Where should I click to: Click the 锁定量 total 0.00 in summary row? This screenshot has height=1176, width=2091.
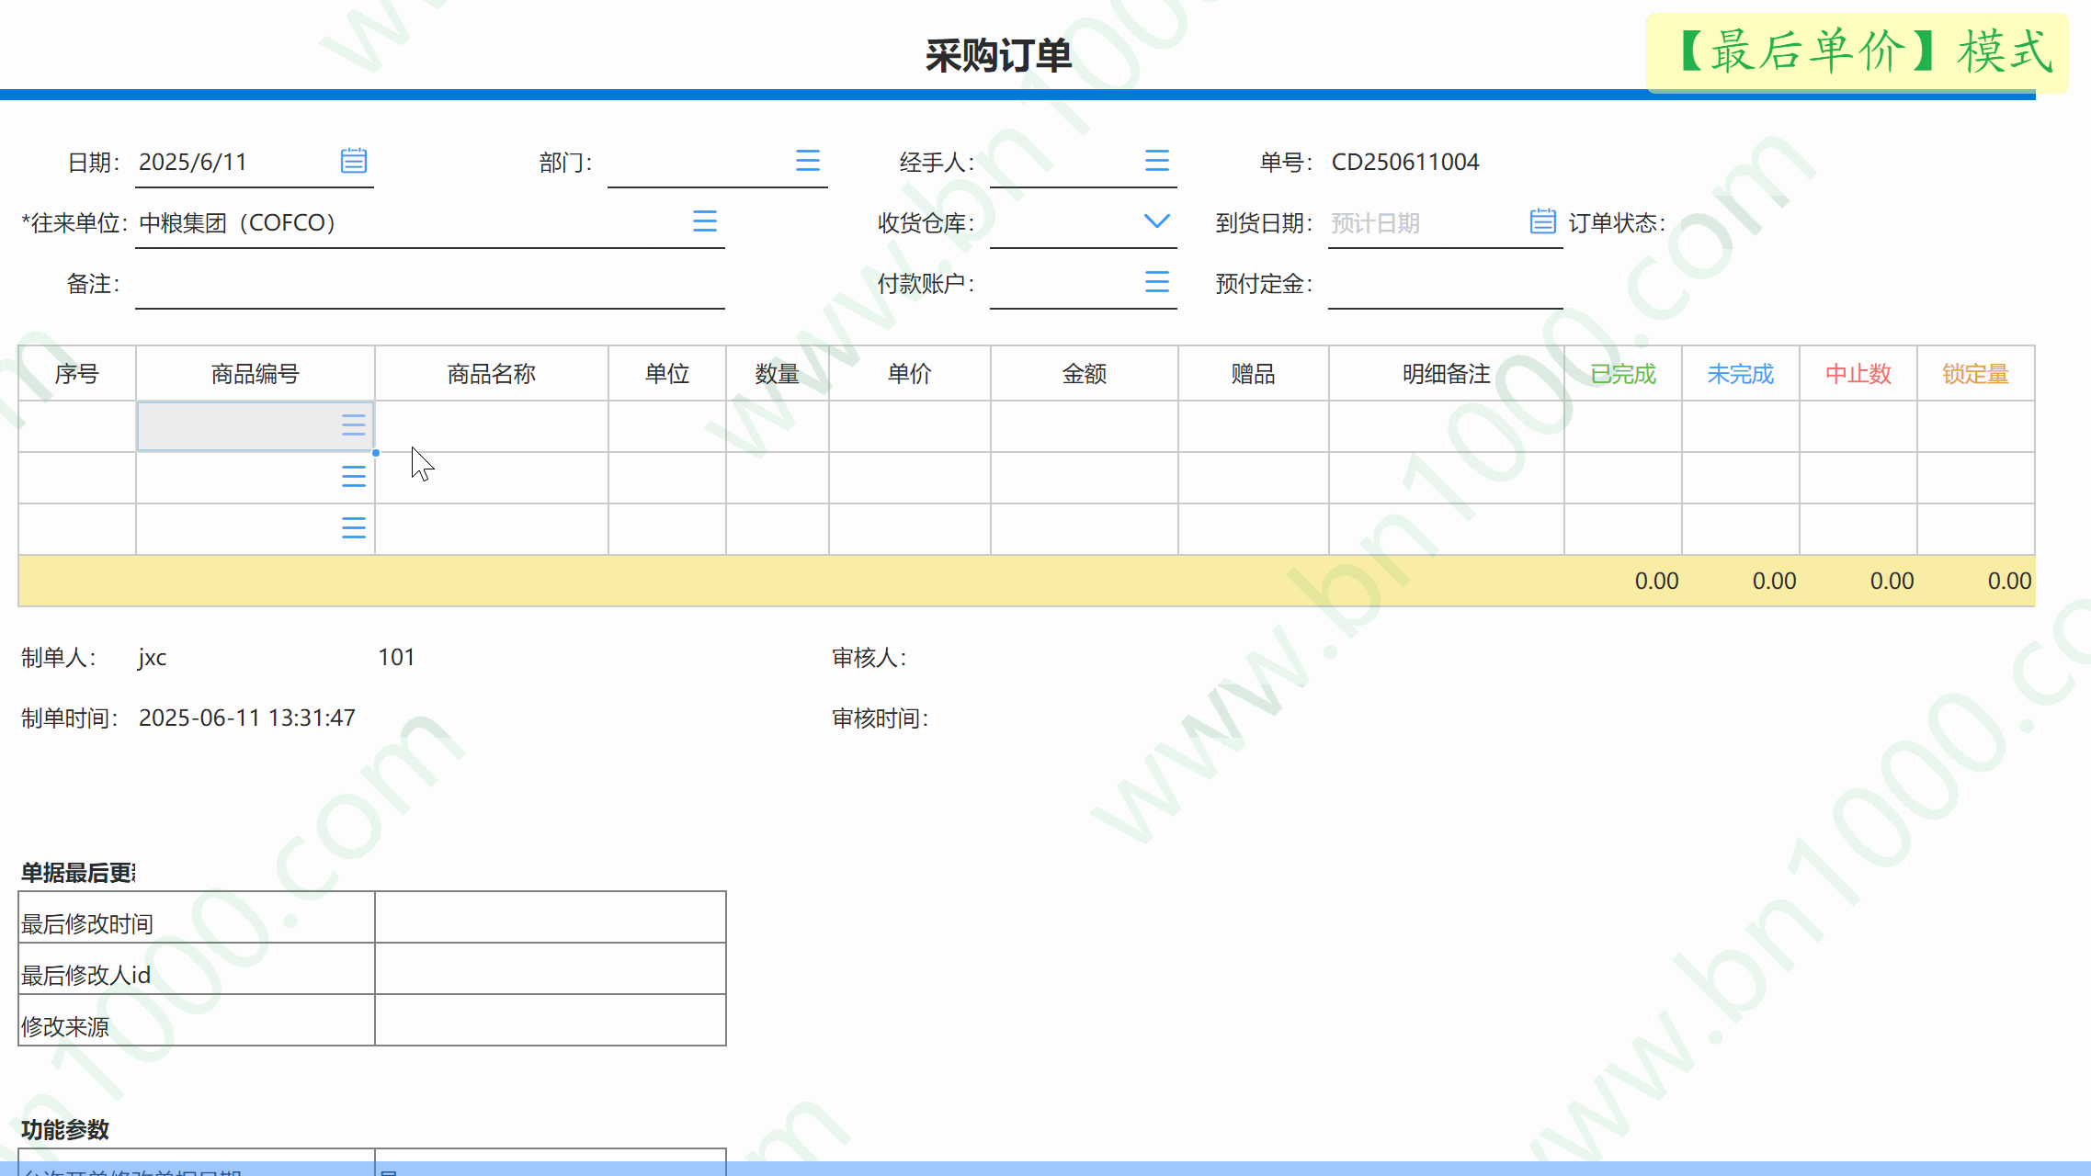[2010, 582]
